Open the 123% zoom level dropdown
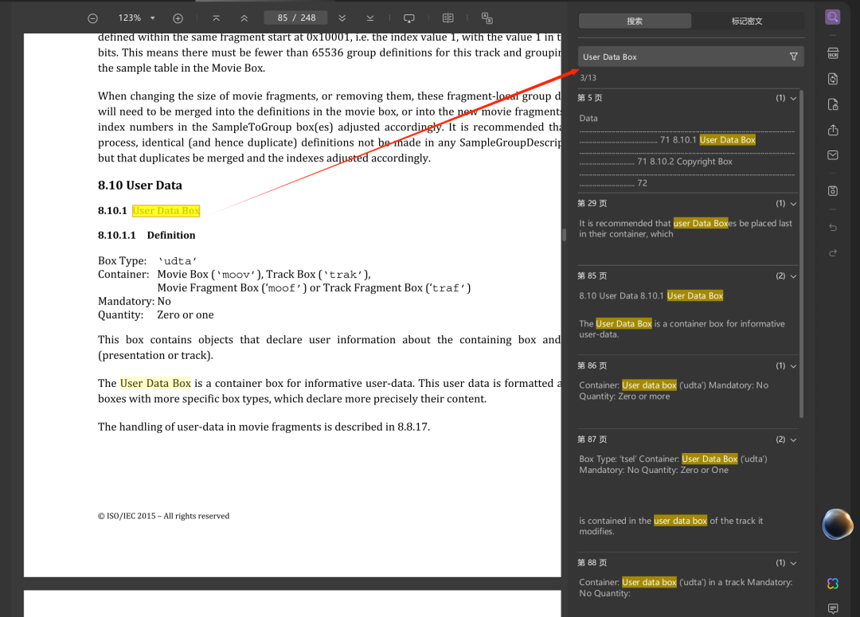This screenshot has height=617, width=860. pyautogui.click(x=153, y=18)
